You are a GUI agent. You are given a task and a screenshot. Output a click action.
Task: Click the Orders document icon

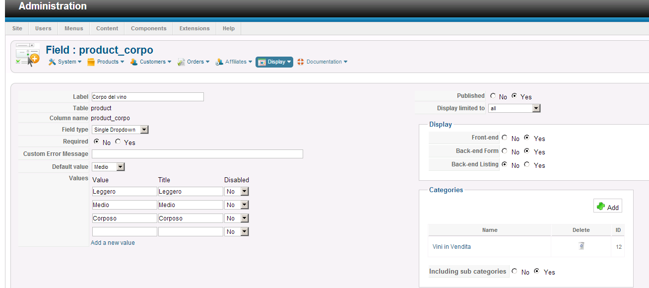pos(182,62)
